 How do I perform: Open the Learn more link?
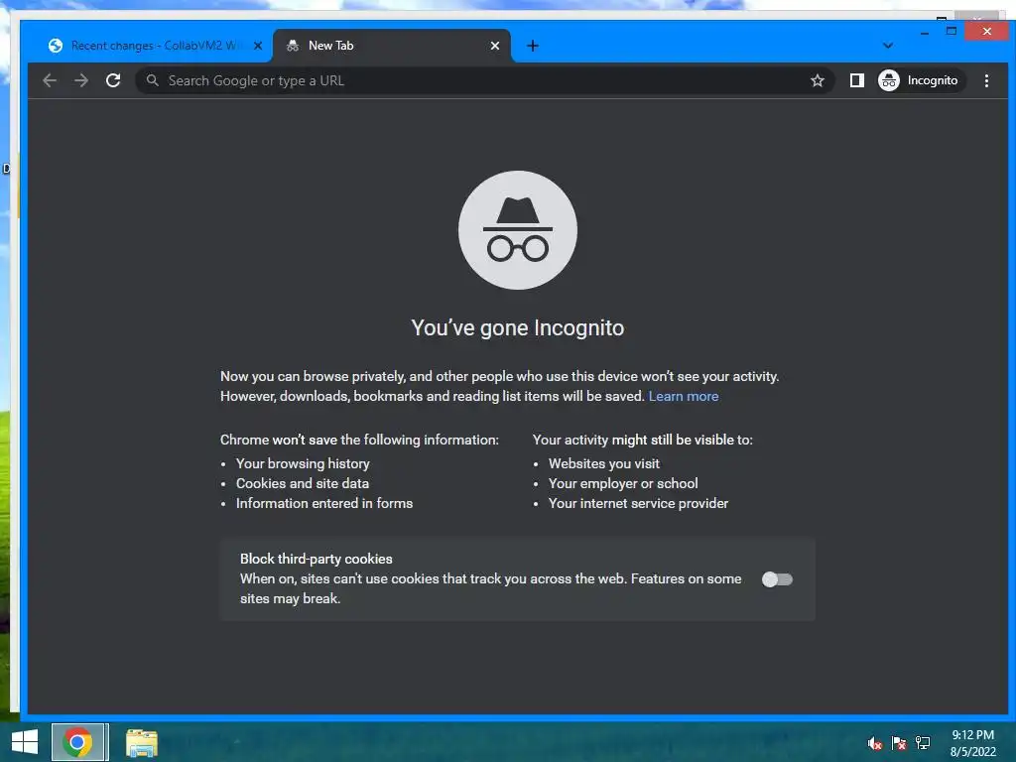(x=683, y=396)
